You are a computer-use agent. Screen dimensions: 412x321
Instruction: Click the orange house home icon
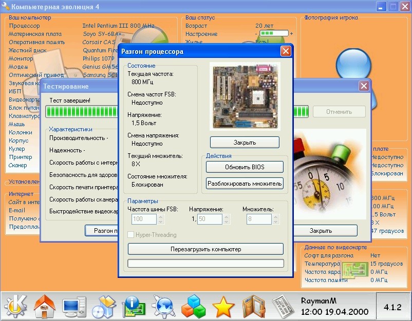pos(45,306)
